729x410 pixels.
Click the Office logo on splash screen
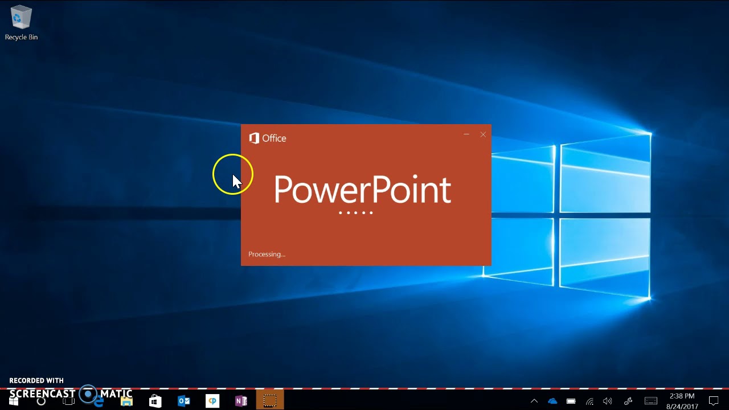point(268,138)
